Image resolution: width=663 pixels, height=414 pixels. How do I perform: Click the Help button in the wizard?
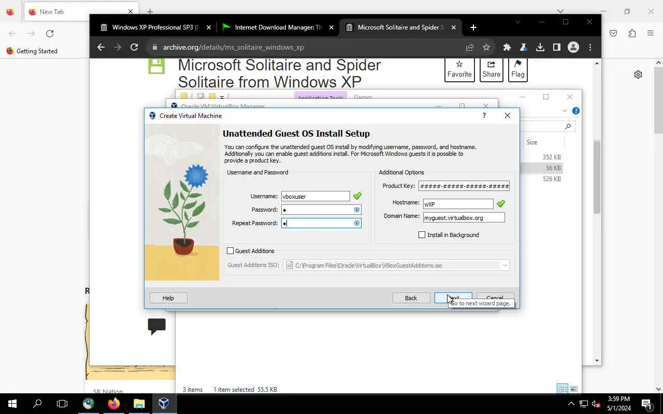[168, 298]
